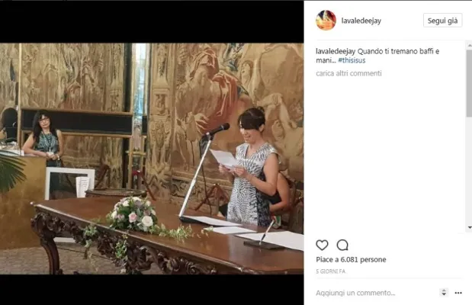Click the up arrow beside the comment field
Screen dimensions: 472x305
point(444,291)
